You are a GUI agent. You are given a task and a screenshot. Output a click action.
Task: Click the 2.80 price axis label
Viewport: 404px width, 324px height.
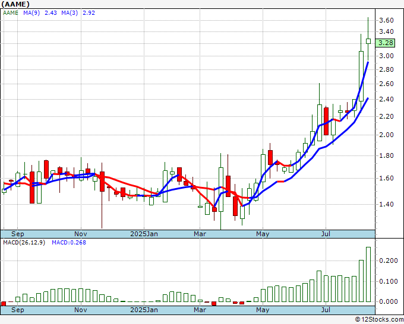click(x=386, y=69)
